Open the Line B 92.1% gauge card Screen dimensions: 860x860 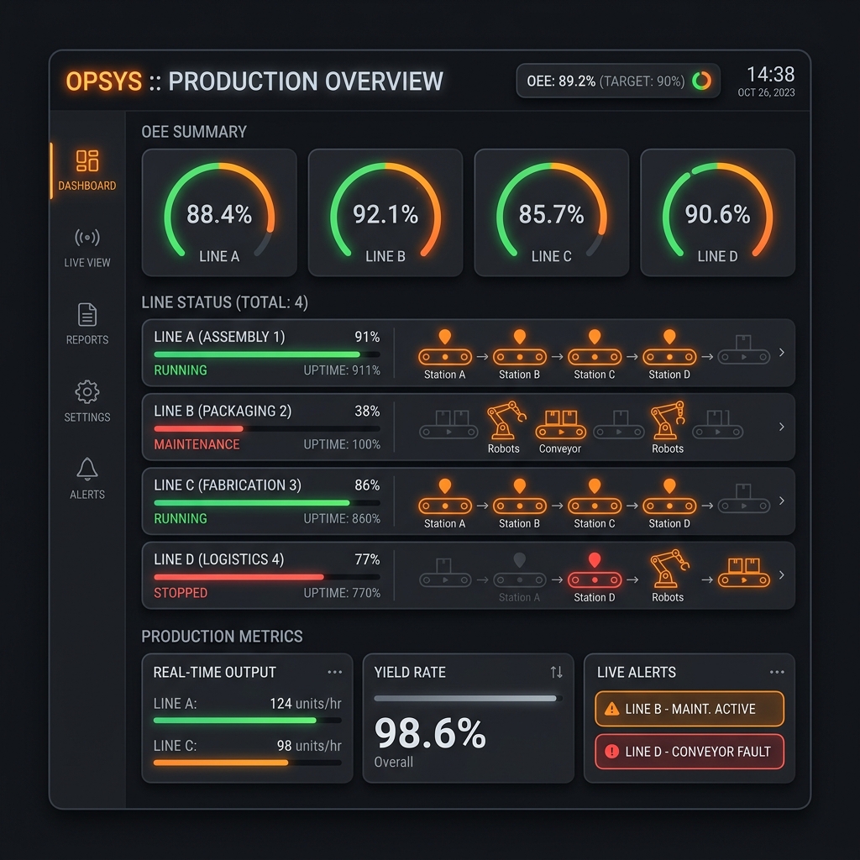[x=385, y=212]
